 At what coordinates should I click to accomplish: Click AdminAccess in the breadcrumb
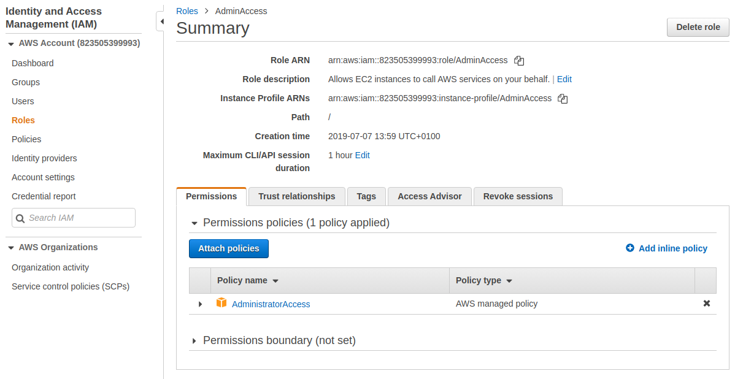pos(241,11)
